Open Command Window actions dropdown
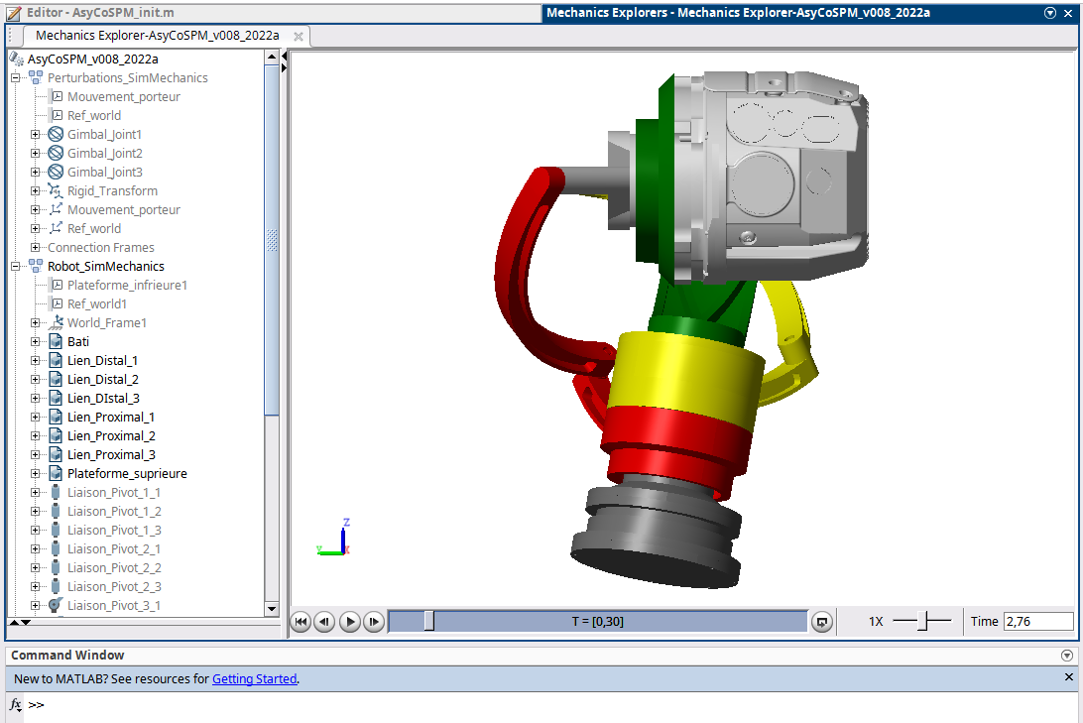Screen dimensions: 1083x723 [x=1066, y=656]
